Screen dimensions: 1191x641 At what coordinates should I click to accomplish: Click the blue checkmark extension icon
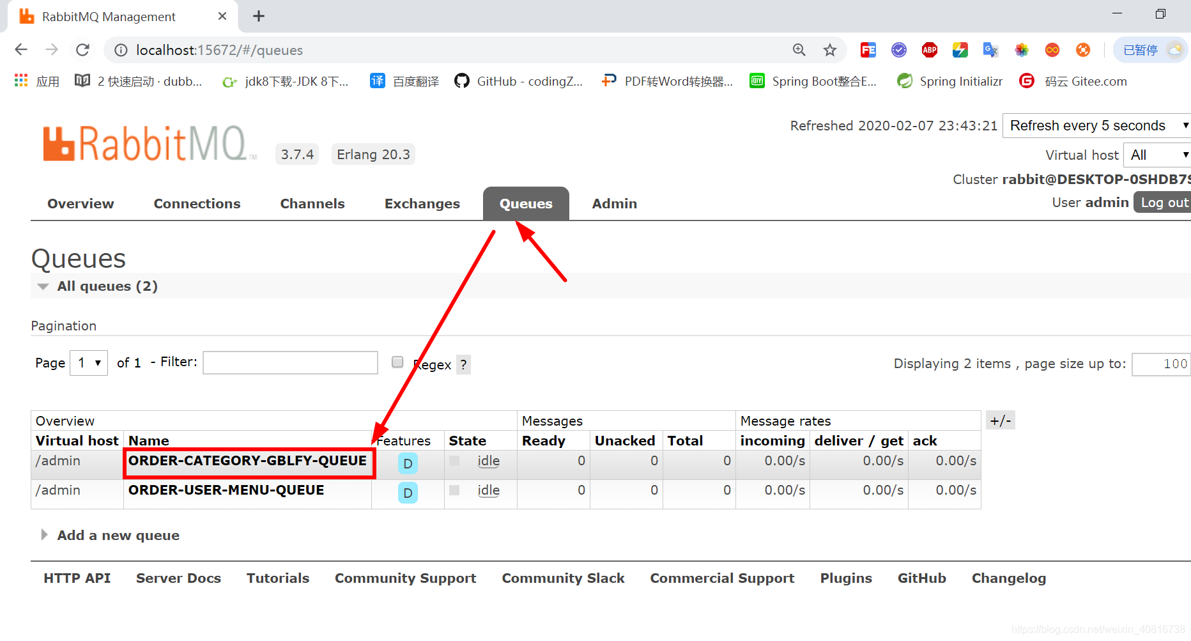tap(899, 50)
